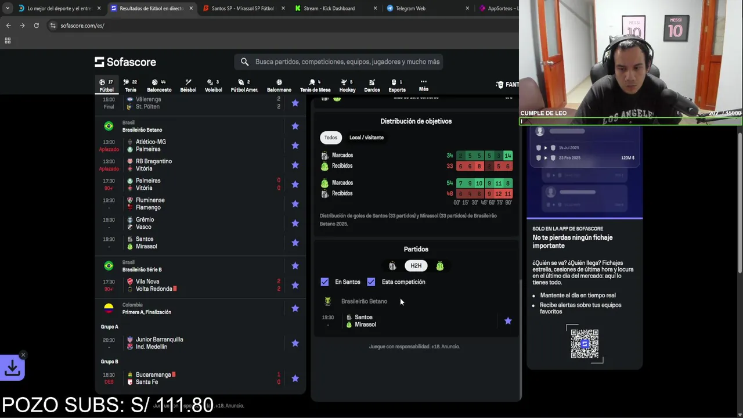
Task: Click the green 14 goals cell for Santos
Action: tap(508, 156)
